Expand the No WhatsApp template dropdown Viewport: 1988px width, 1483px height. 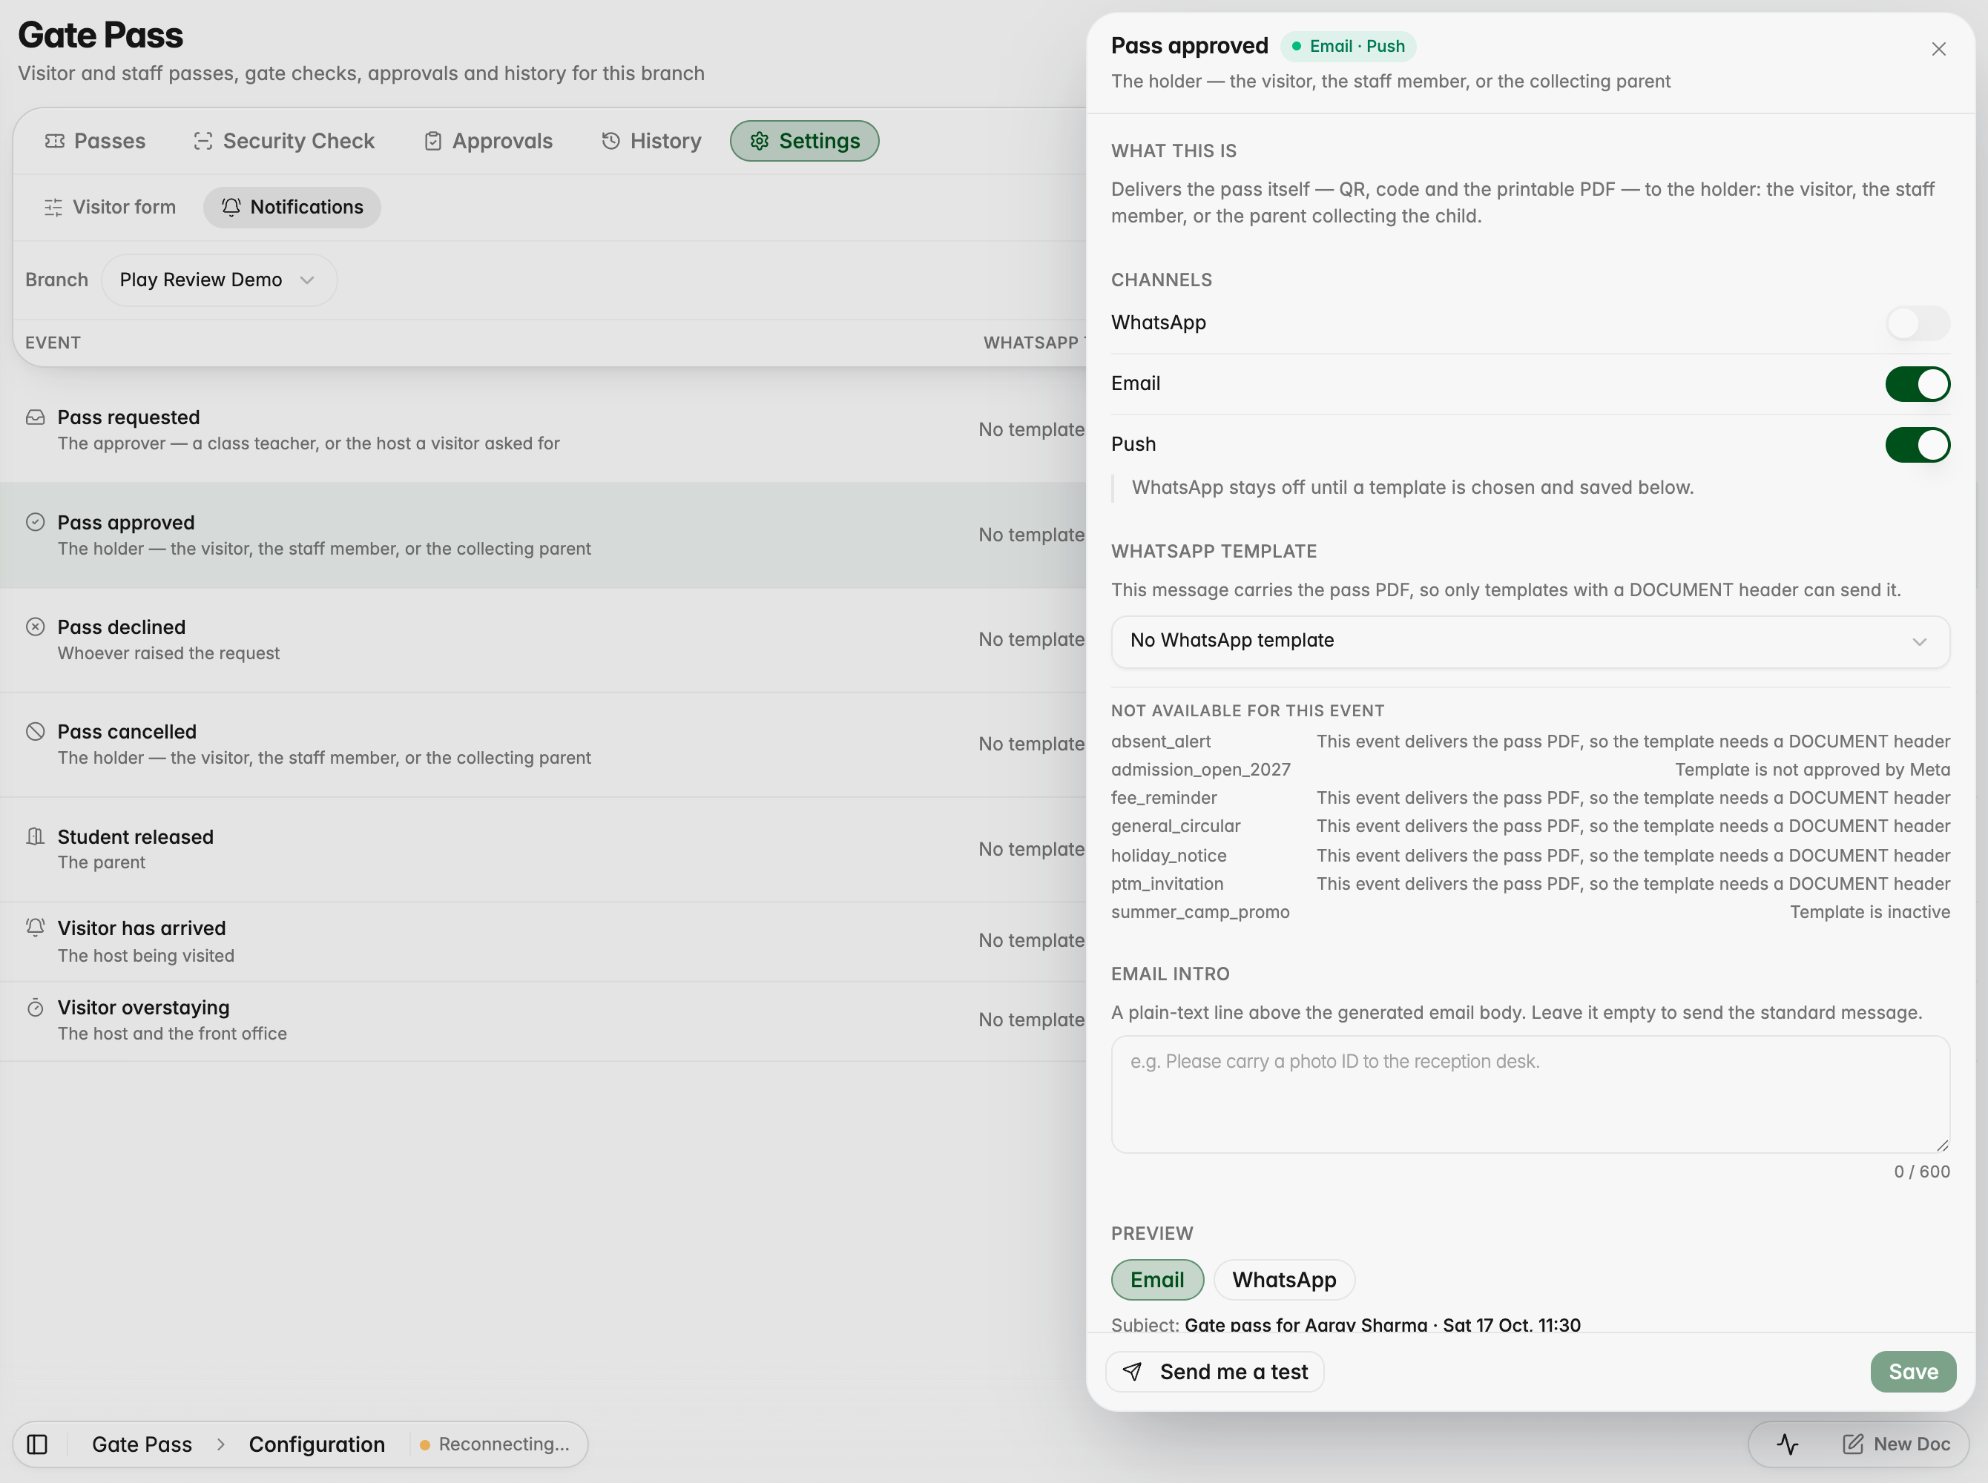(1530, 641)
